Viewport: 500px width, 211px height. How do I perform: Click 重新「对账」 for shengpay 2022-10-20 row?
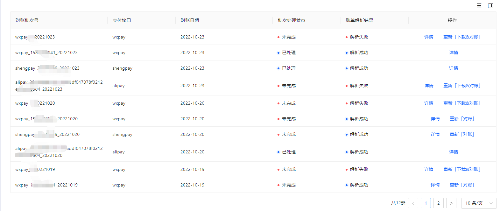click(x=461, y=134)
